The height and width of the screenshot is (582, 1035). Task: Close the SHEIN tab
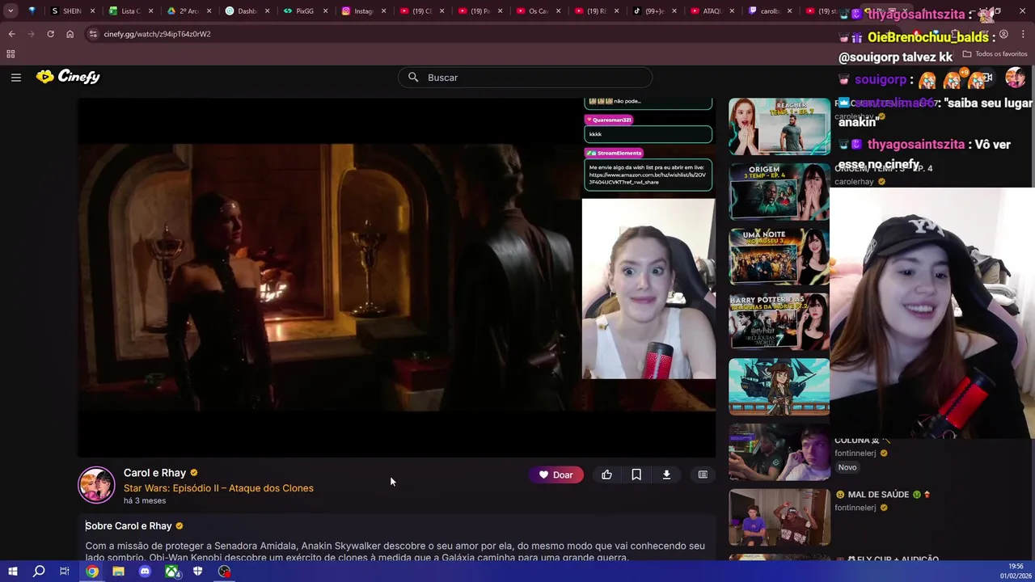[x=92, y=11]
